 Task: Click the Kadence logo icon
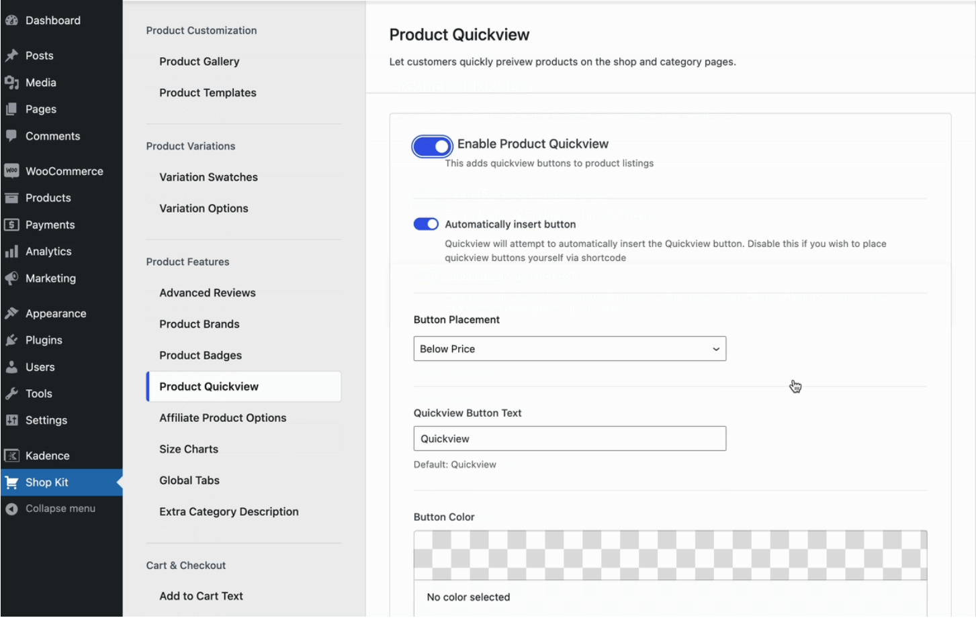pos(11,456)
